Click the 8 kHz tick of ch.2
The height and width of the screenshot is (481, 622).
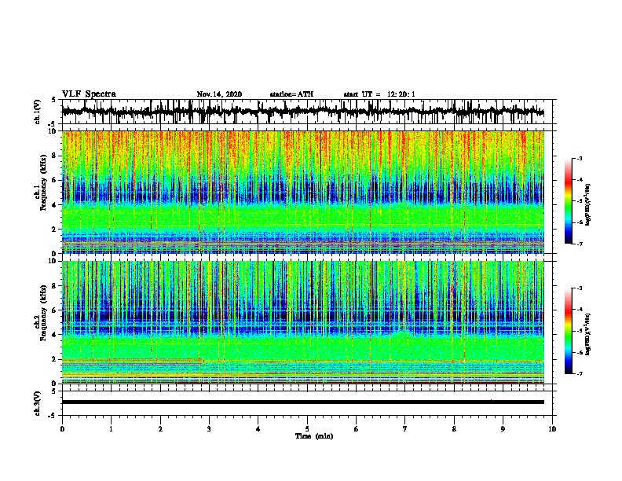pyautogui.click(x=54, y=286)
